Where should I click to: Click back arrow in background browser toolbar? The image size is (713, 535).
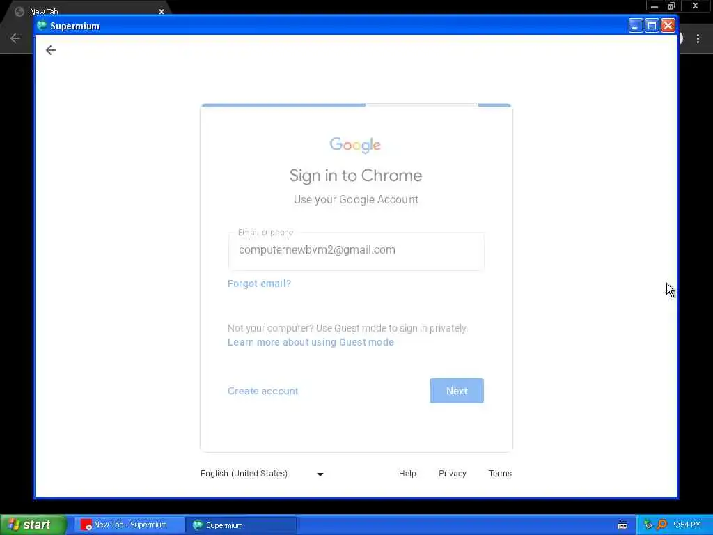[15, 38]
